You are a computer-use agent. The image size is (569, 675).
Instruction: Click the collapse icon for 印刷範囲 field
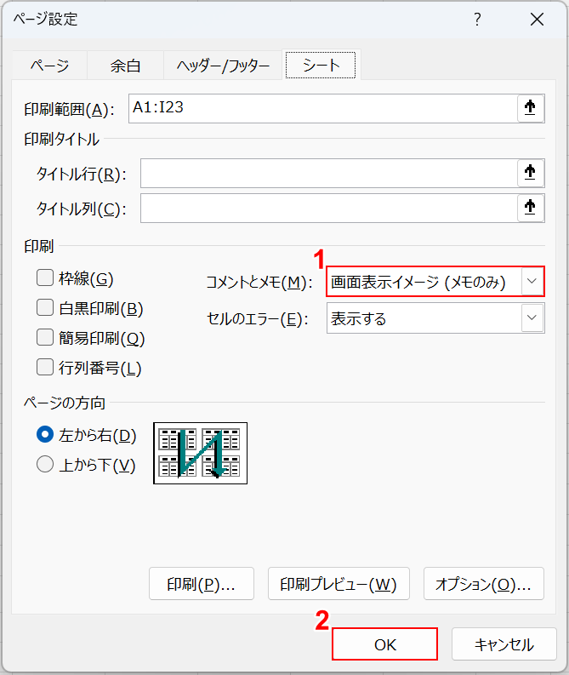[530, 108]
